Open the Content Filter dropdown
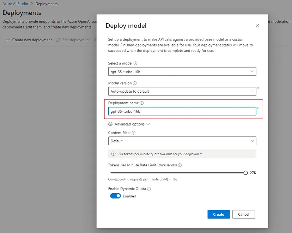The image size is (292, 233). coord(182,141)
